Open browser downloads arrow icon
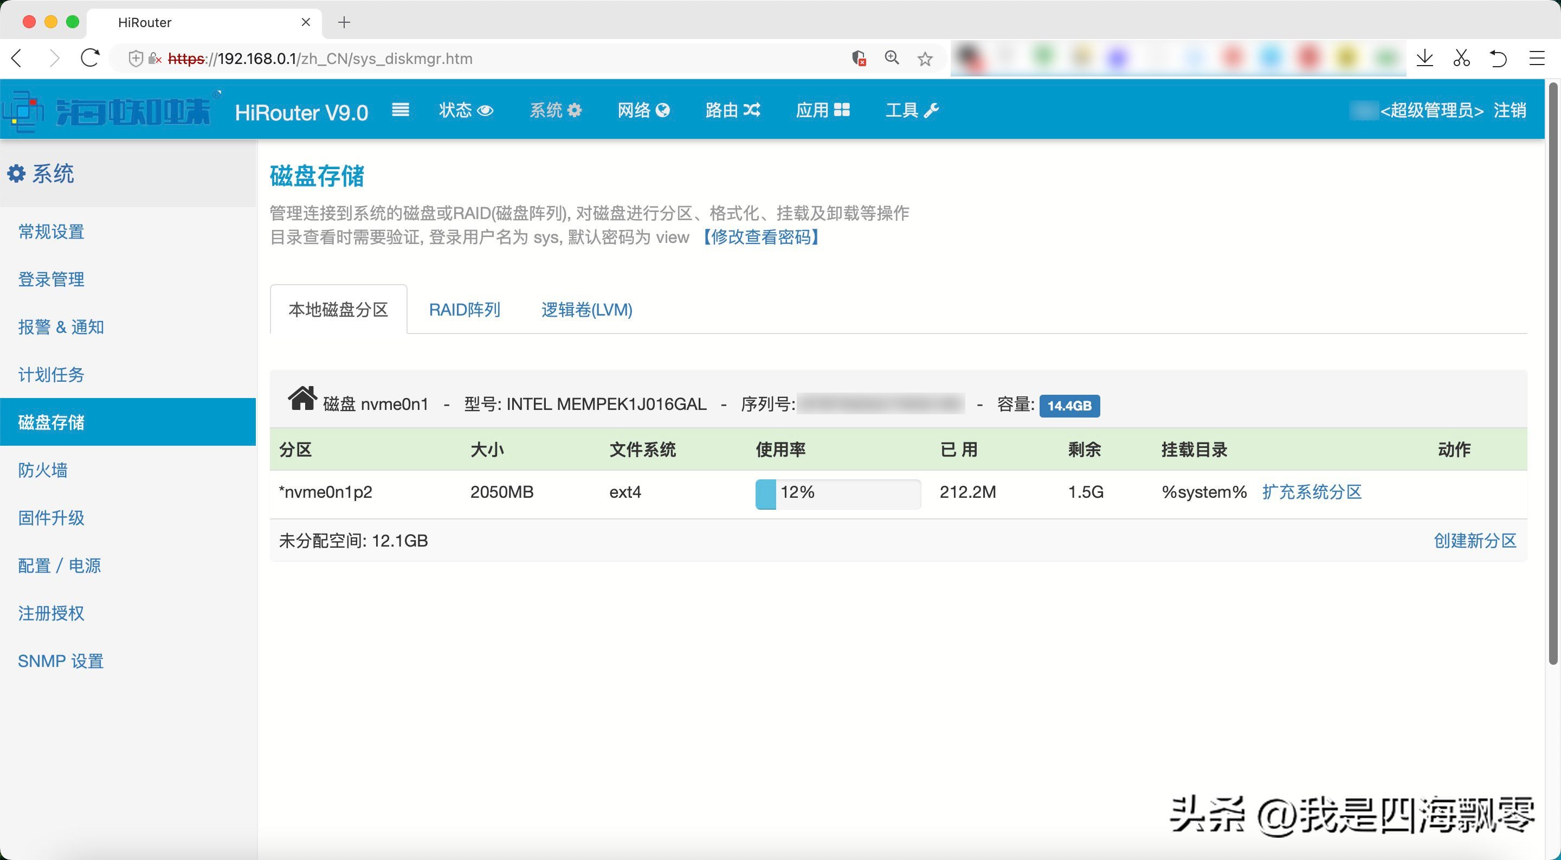Image resolution: width=1561 pixels, height=860 pixels. click(x=1424, y=58)
